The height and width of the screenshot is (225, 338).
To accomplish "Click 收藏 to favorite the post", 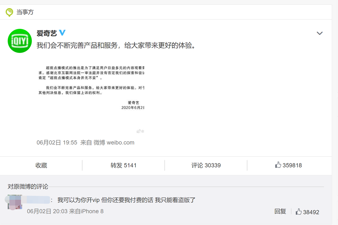I will point(41,165).
